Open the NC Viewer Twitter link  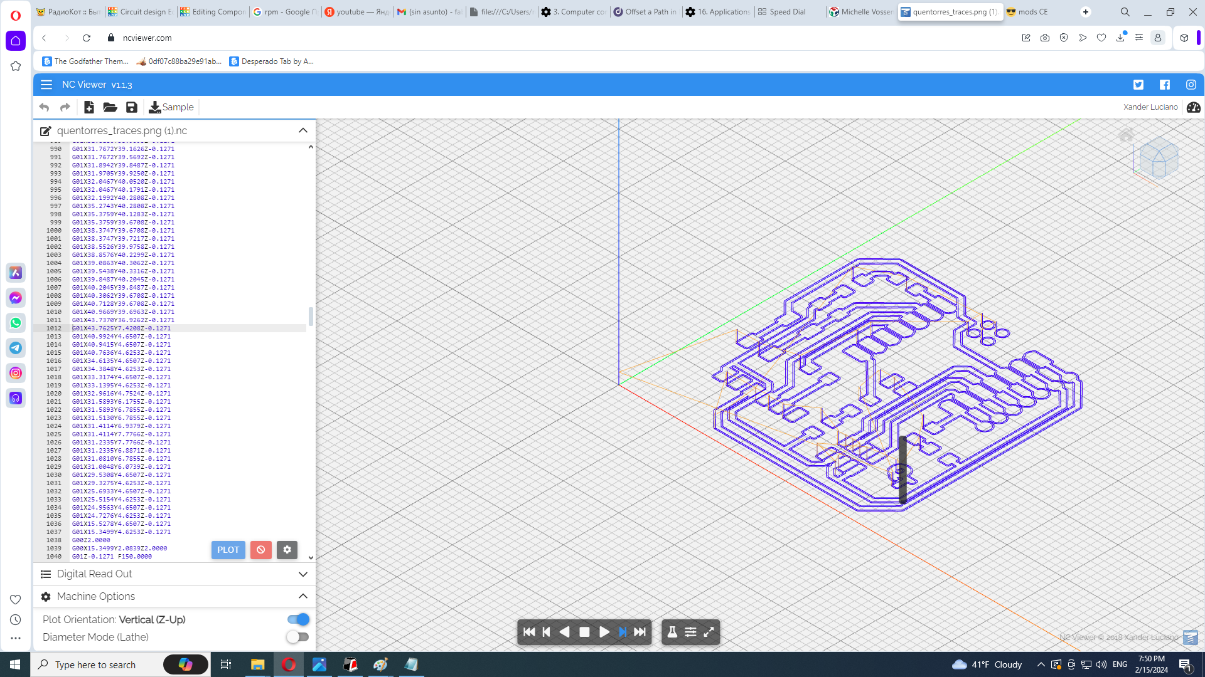coord(1138,85)
